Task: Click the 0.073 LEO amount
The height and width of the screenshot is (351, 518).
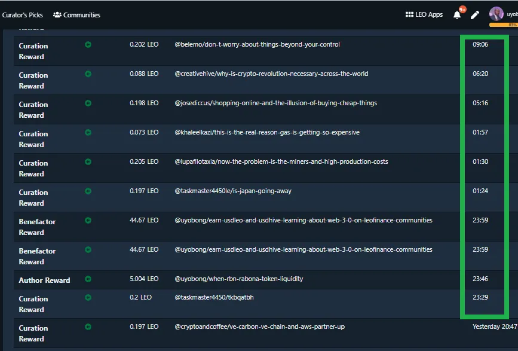Action: pos(144,132)
